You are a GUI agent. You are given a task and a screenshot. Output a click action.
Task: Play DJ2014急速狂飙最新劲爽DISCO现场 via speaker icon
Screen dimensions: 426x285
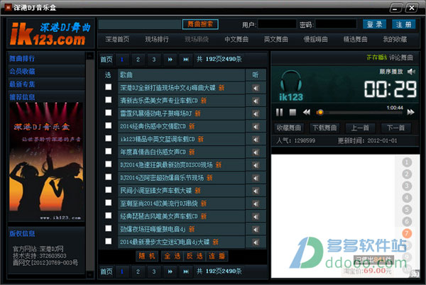point(256,165)
